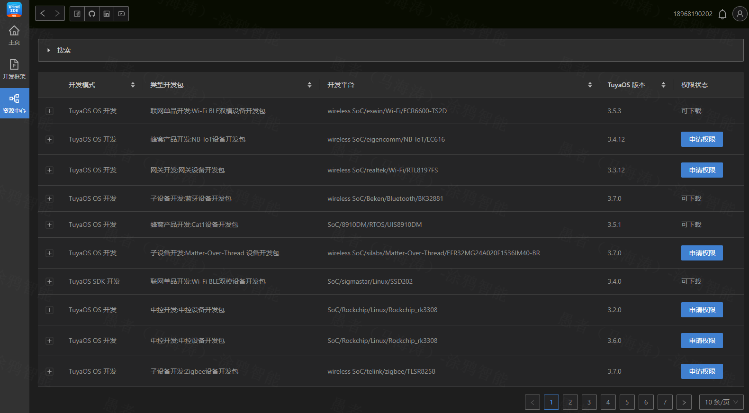Expand the UIS8910DM Cat1 row
This screenshot has width=749, height=413.
point(49,224)
